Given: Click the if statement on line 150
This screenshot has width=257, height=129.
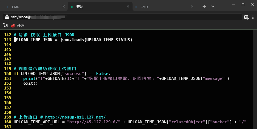Looking at the screenshot, I should [16, 74].
